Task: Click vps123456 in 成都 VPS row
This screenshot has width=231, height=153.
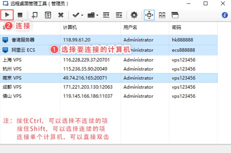Action: (x=184, y=87)
